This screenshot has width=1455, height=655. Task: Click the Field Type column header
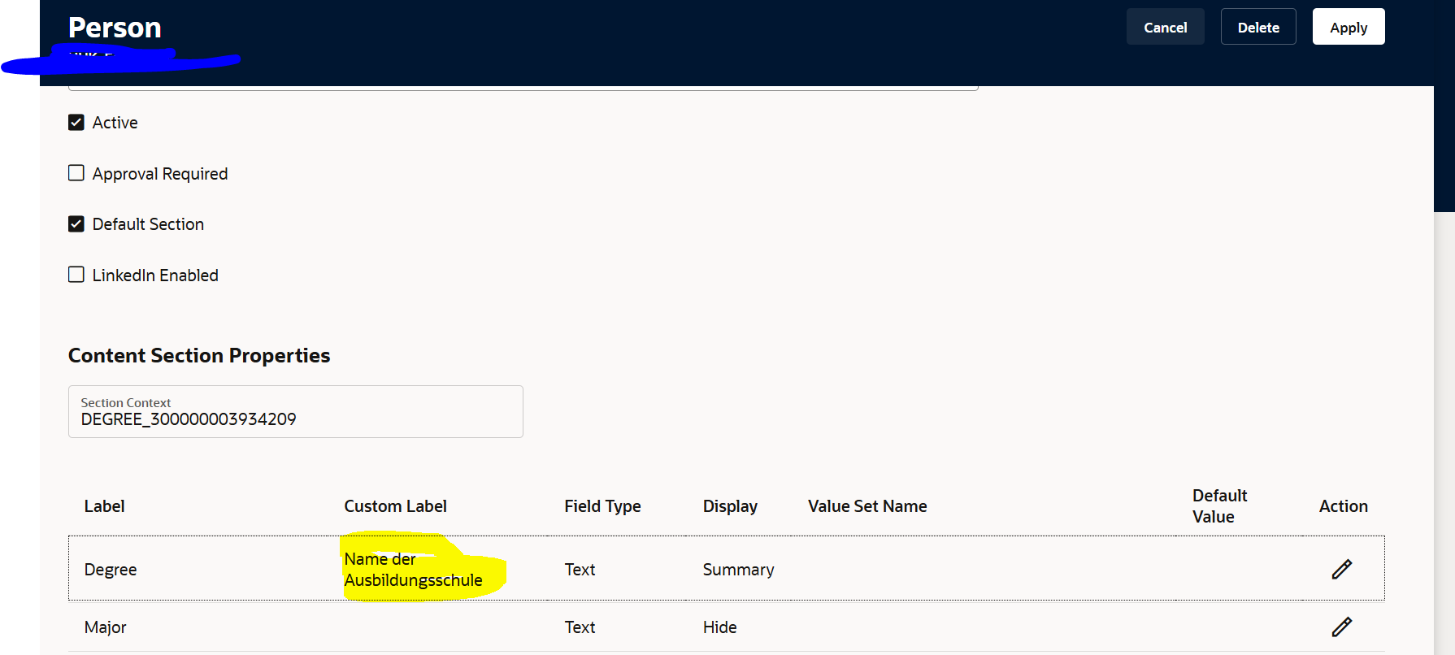pos(602,506)
